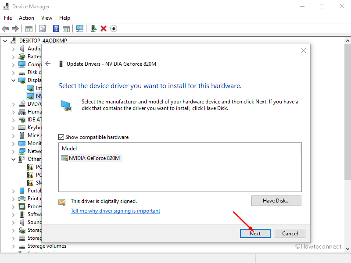This screenshot has height=263, width=351.
Task: Scan for hardware changes monitor icon
Action: [x=80, y=28]
